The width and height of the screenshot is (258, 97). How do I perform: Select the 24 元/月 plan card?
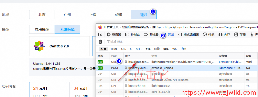(48, 90)
